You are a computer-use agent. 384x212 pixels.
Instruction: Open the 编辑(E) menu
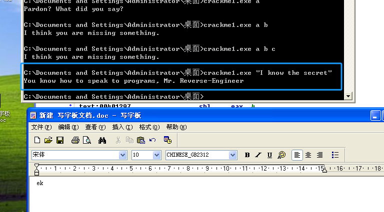[68, 127]
